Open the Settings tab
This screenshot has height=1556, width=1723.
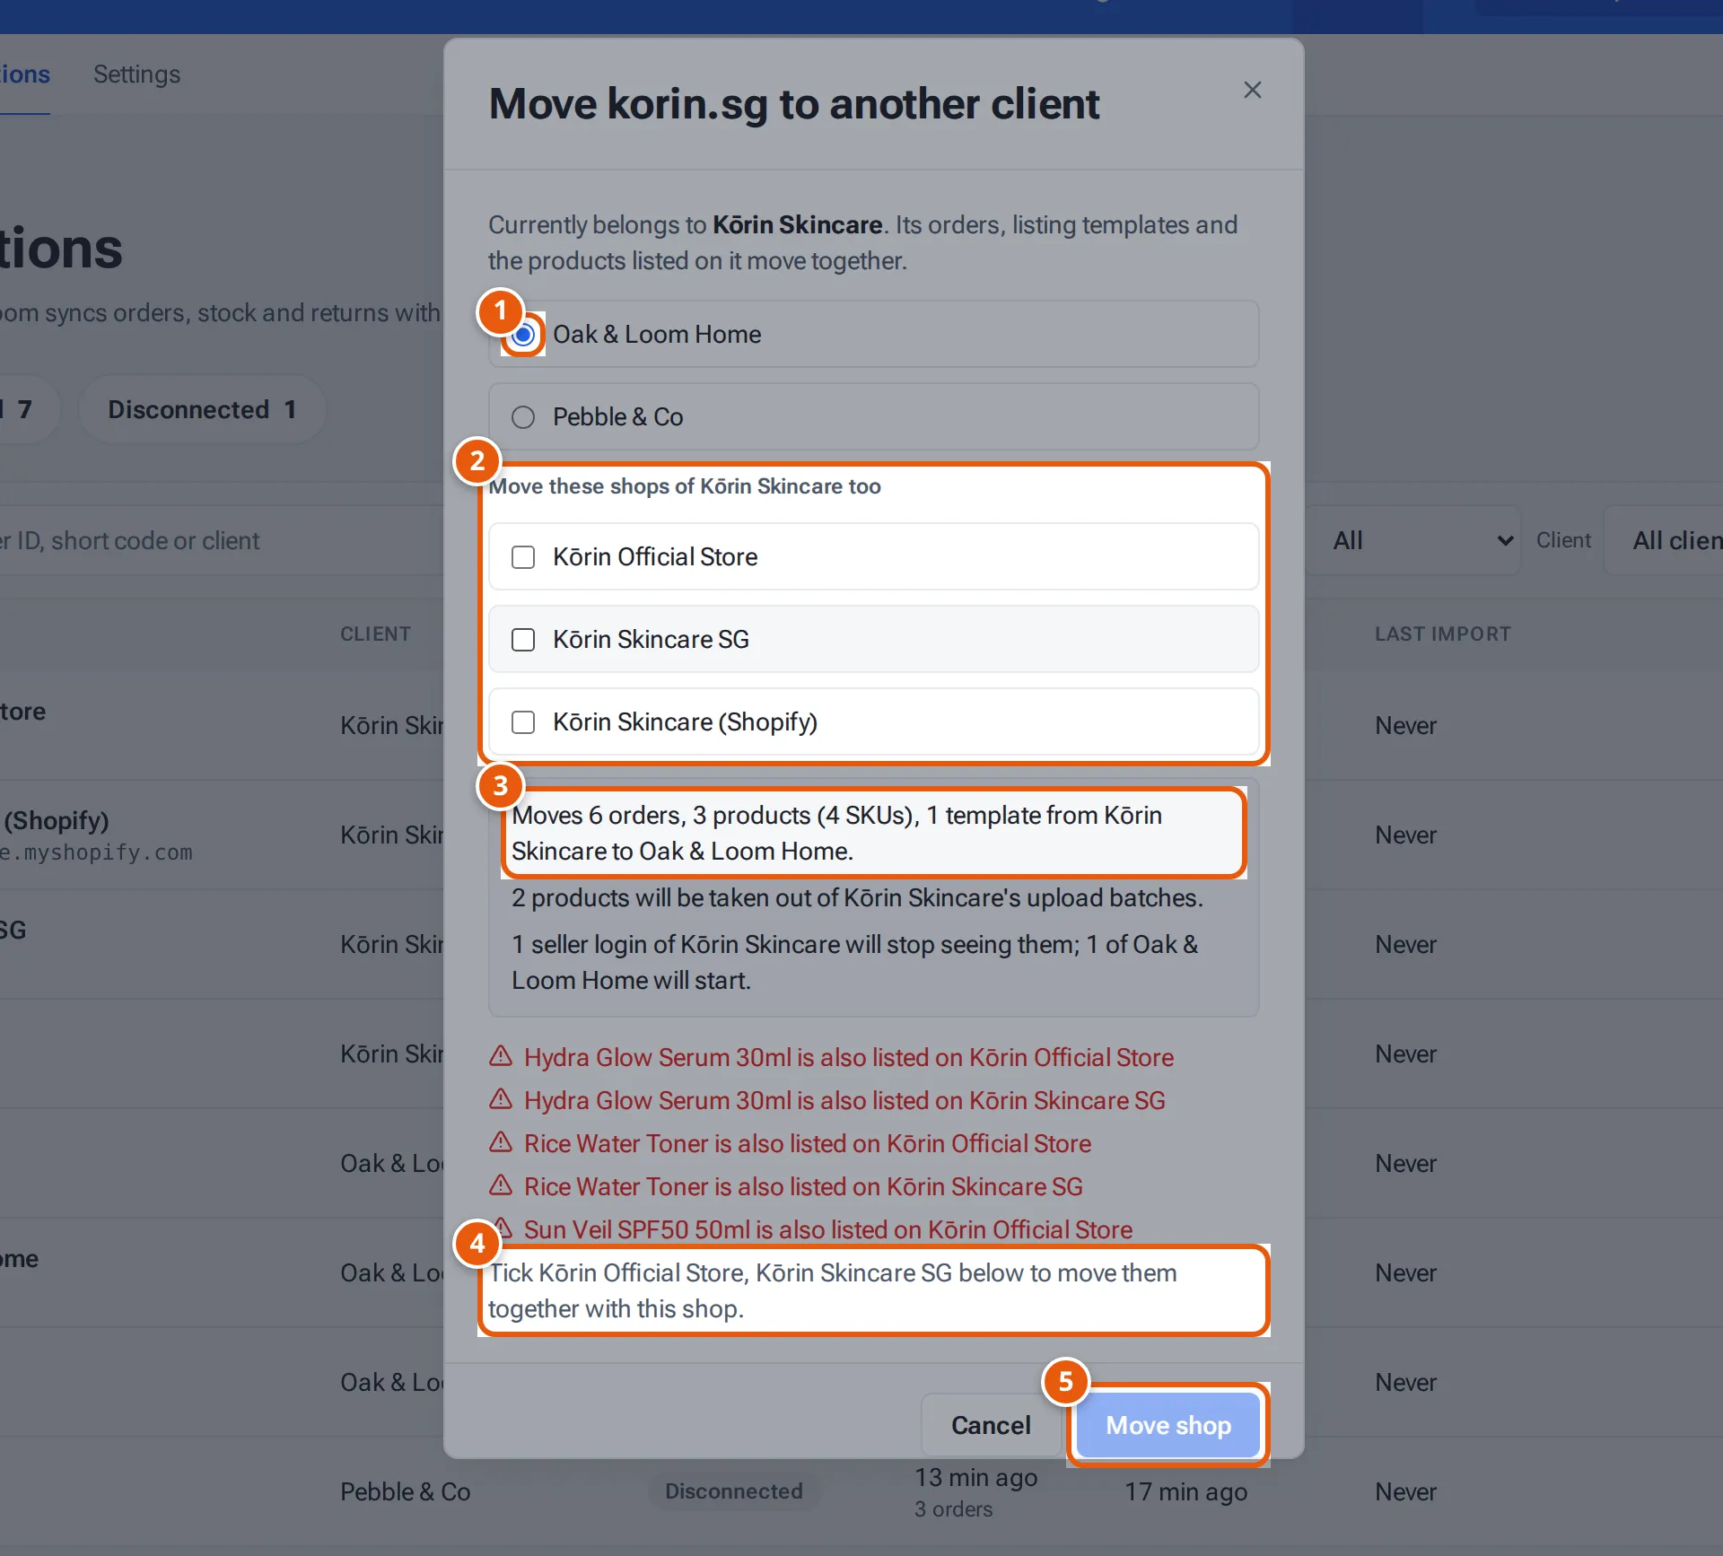click(x=136, y=74)
